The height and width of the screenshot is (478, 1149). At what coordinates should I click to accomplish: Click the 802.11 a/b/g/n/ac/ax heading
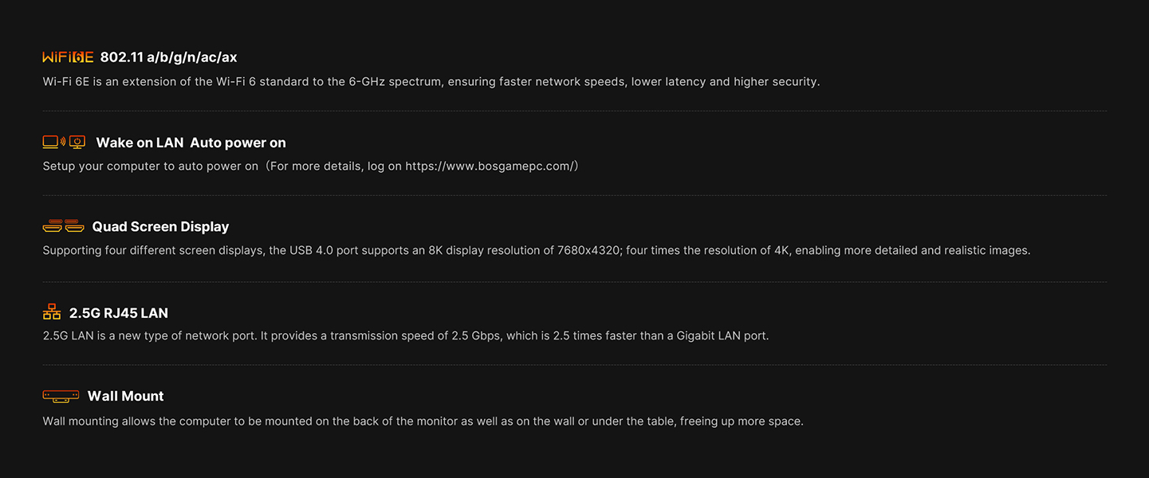click(168, 57)
